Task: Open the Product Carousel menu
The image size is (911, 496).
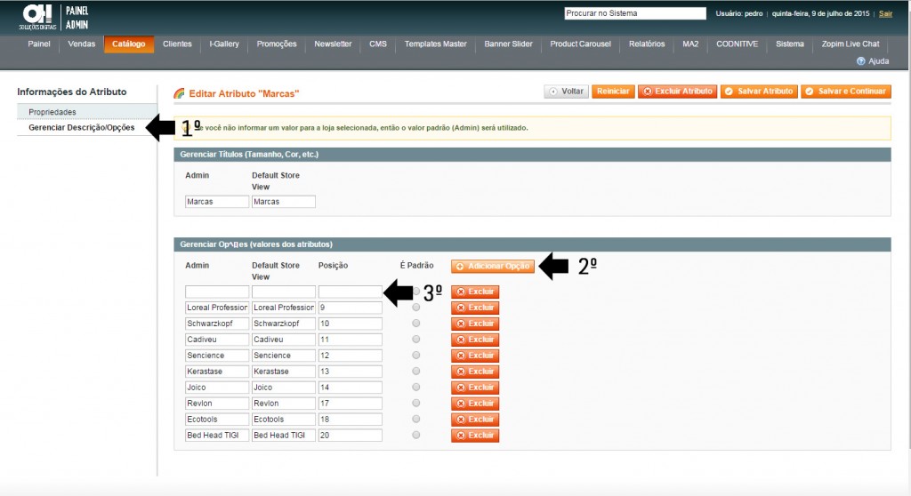Action: pyautogui.click(x=580, y=44)
